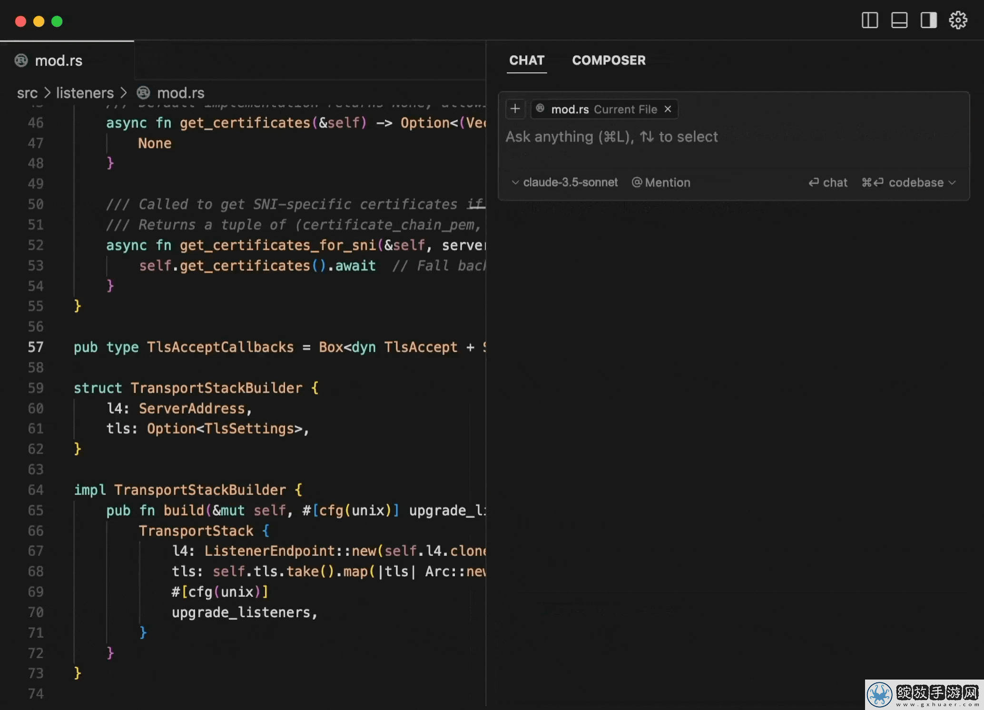Expand the codebase options chevron

point(952,183)
